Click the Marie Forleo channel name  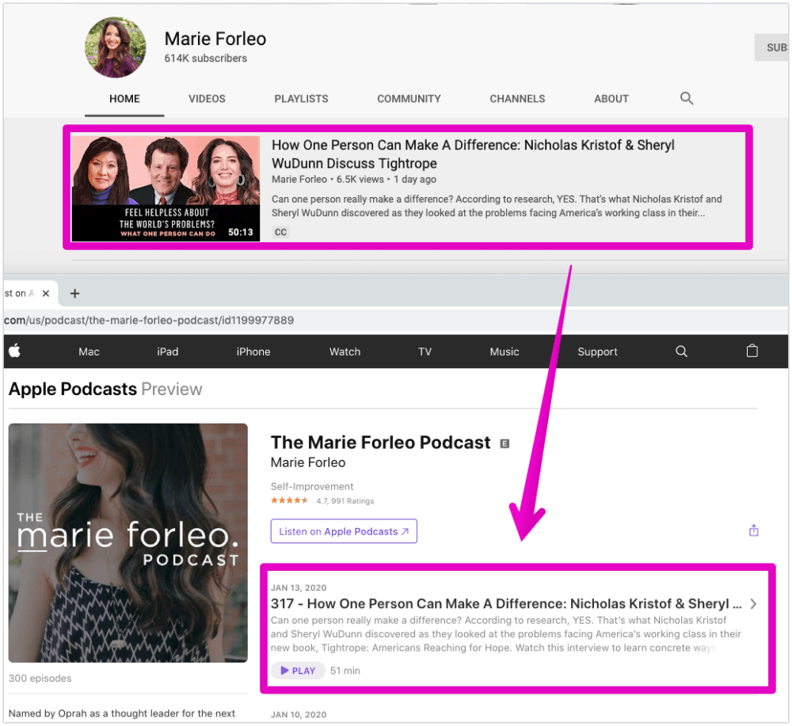click(215, 39)
